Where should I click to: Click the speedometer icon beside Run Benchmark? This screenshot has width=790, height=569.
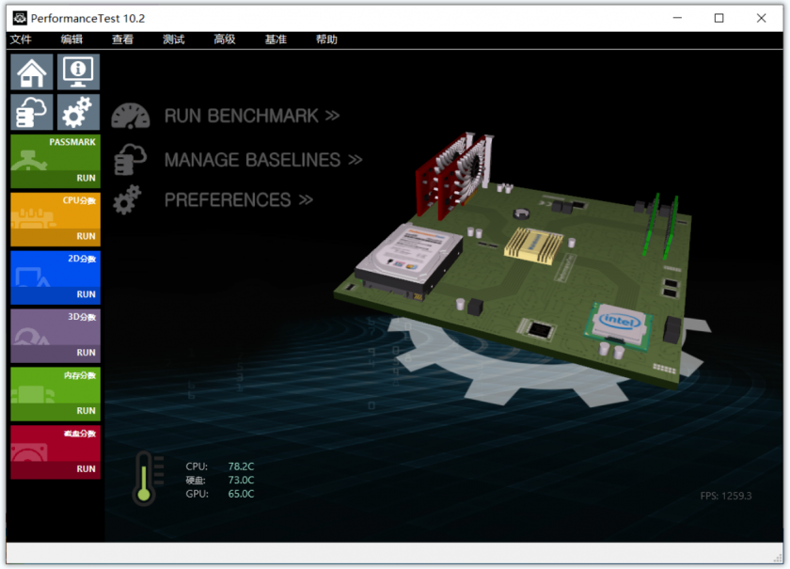pos(131,116)
